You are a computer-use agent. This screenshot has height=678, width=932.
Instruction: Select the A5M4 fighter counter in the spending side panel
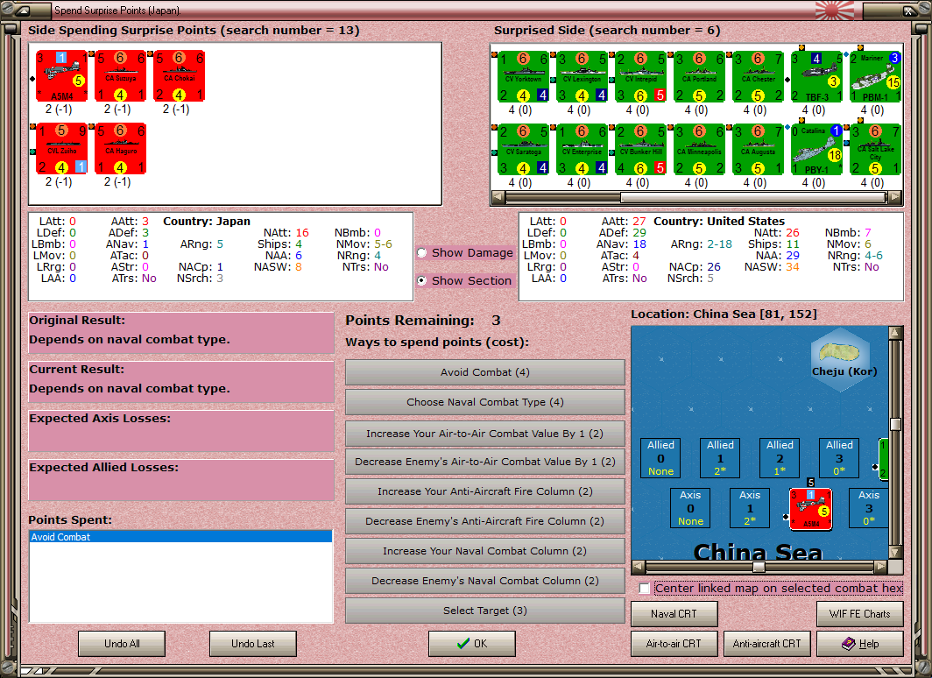coord(62,76)
